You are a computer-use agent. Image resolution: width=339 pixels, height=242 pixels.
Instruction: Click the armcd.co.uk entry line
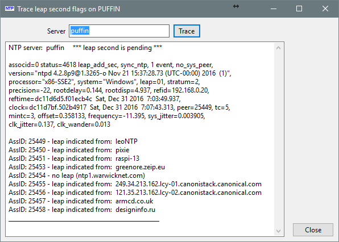(x=81, y=201)
